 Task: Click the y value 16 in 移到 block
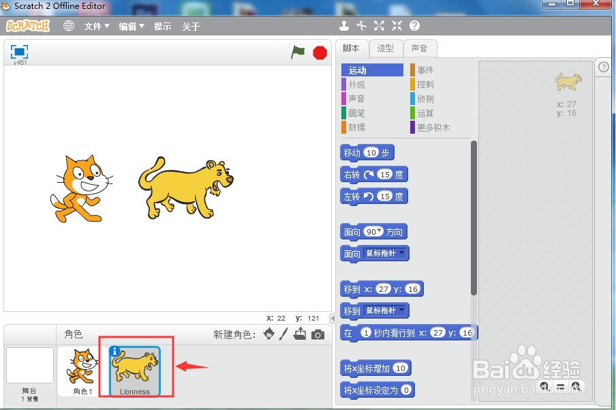(x=412, y=289)
